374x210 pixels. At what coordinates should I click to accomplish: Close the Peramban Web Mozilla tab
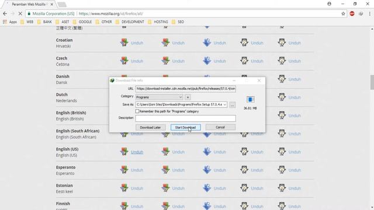click(x=52, y=4)
